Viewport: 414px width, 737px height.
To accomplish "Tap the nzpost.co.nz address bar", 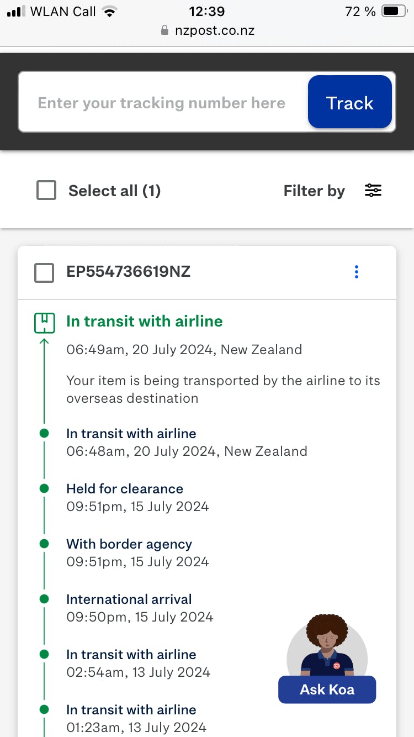I will pyautogui.click(x=207, y=30).
